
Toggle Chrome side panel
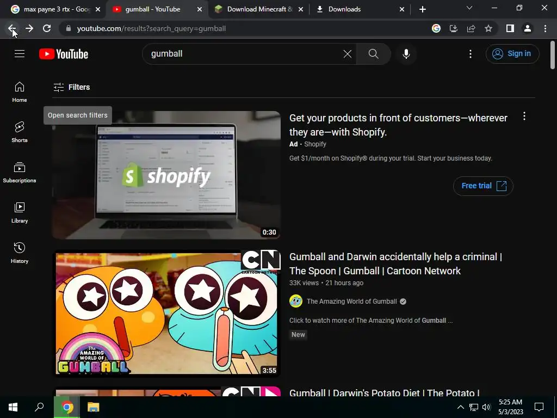tap(510, 28)
